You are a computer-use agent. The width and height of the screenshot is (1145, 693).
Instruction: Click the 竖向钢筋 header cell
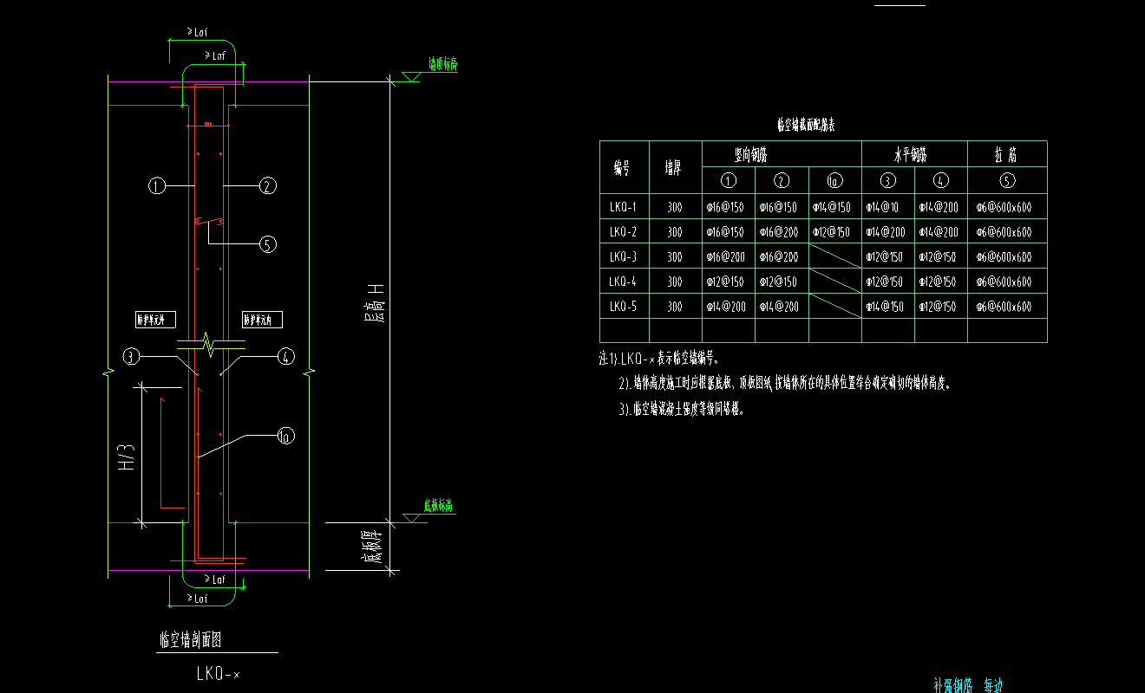[782, 155]
